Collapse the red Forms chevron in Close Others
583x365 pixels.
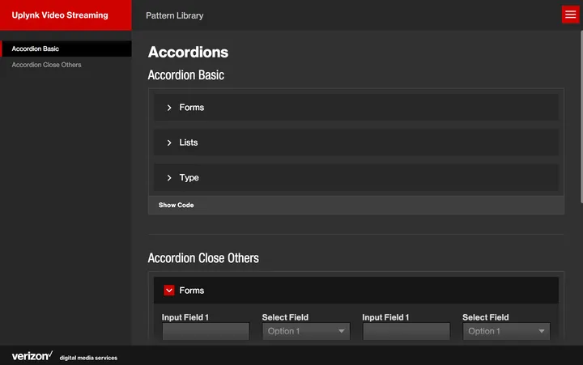169,291
